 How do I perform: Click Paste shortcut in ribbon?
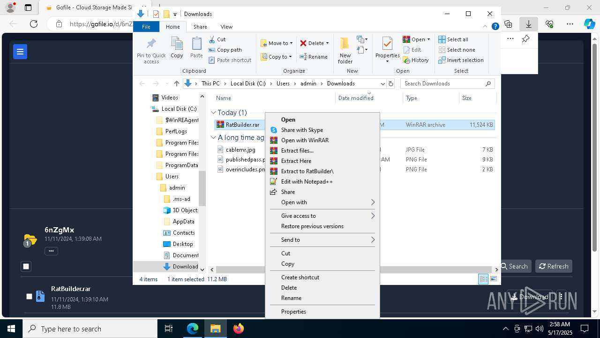point(230,60)
